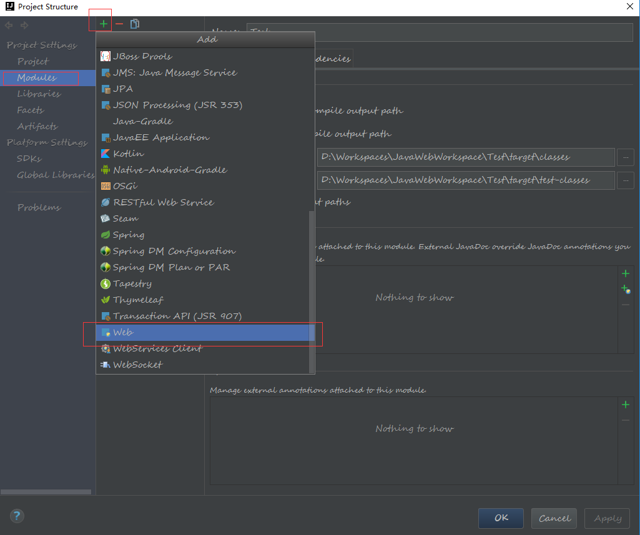The image size is (640, 535).
Task: Click the Thymeleaf leaf icon
Action: pyautogui.click(x=106, y=300)
